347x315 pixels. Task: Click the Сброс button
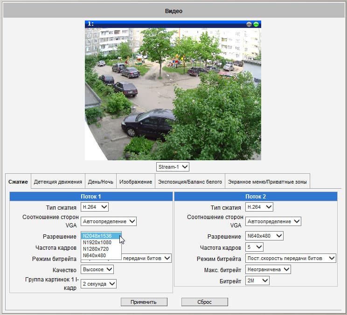tap(204, 302)
